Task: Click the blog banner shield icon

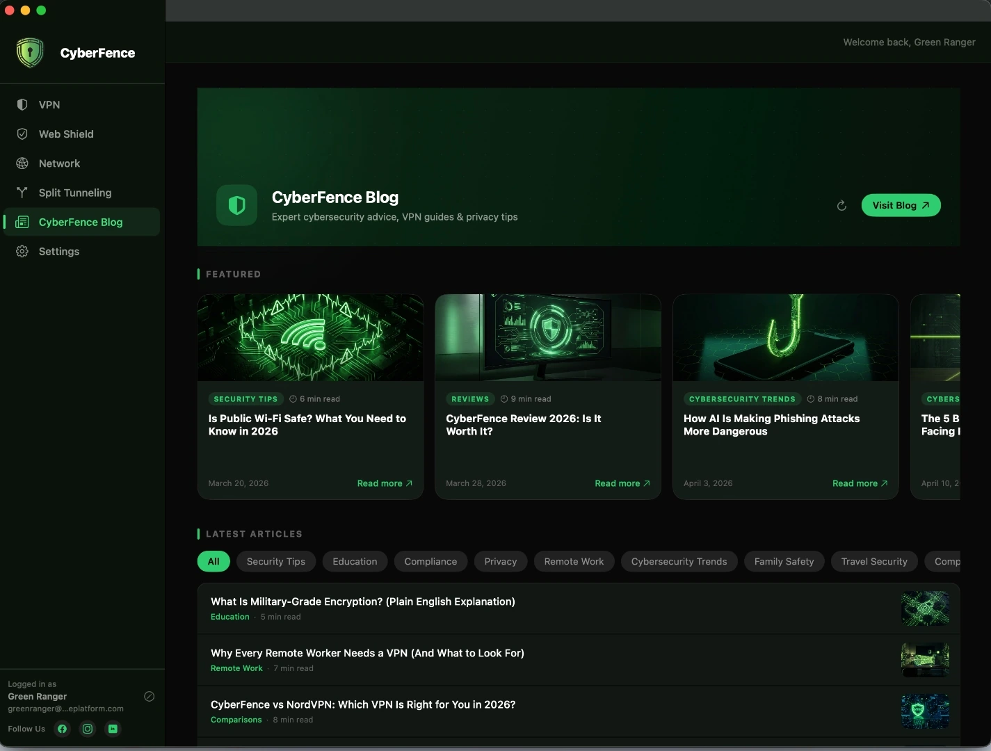Action: [x=237, y=205]
